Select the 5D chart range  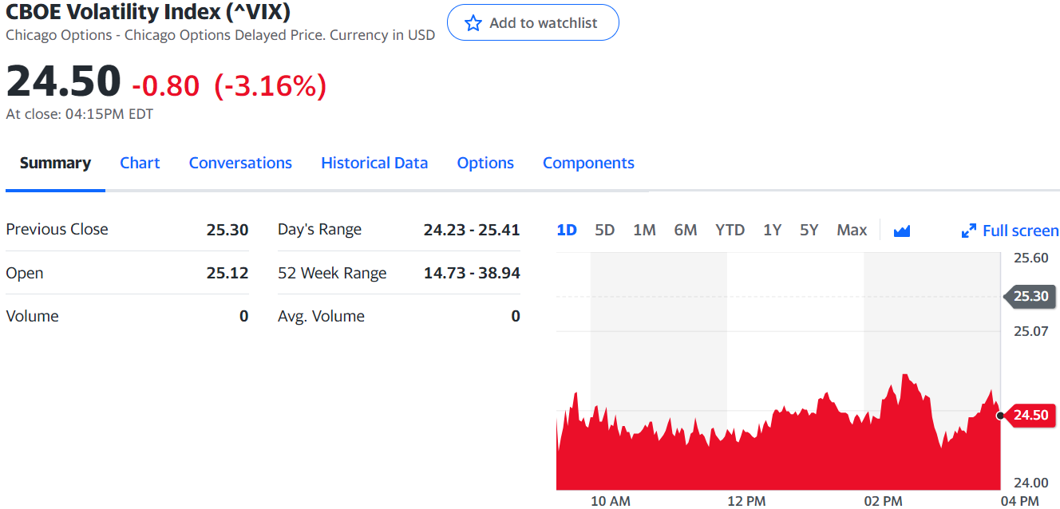pos(605,230)
